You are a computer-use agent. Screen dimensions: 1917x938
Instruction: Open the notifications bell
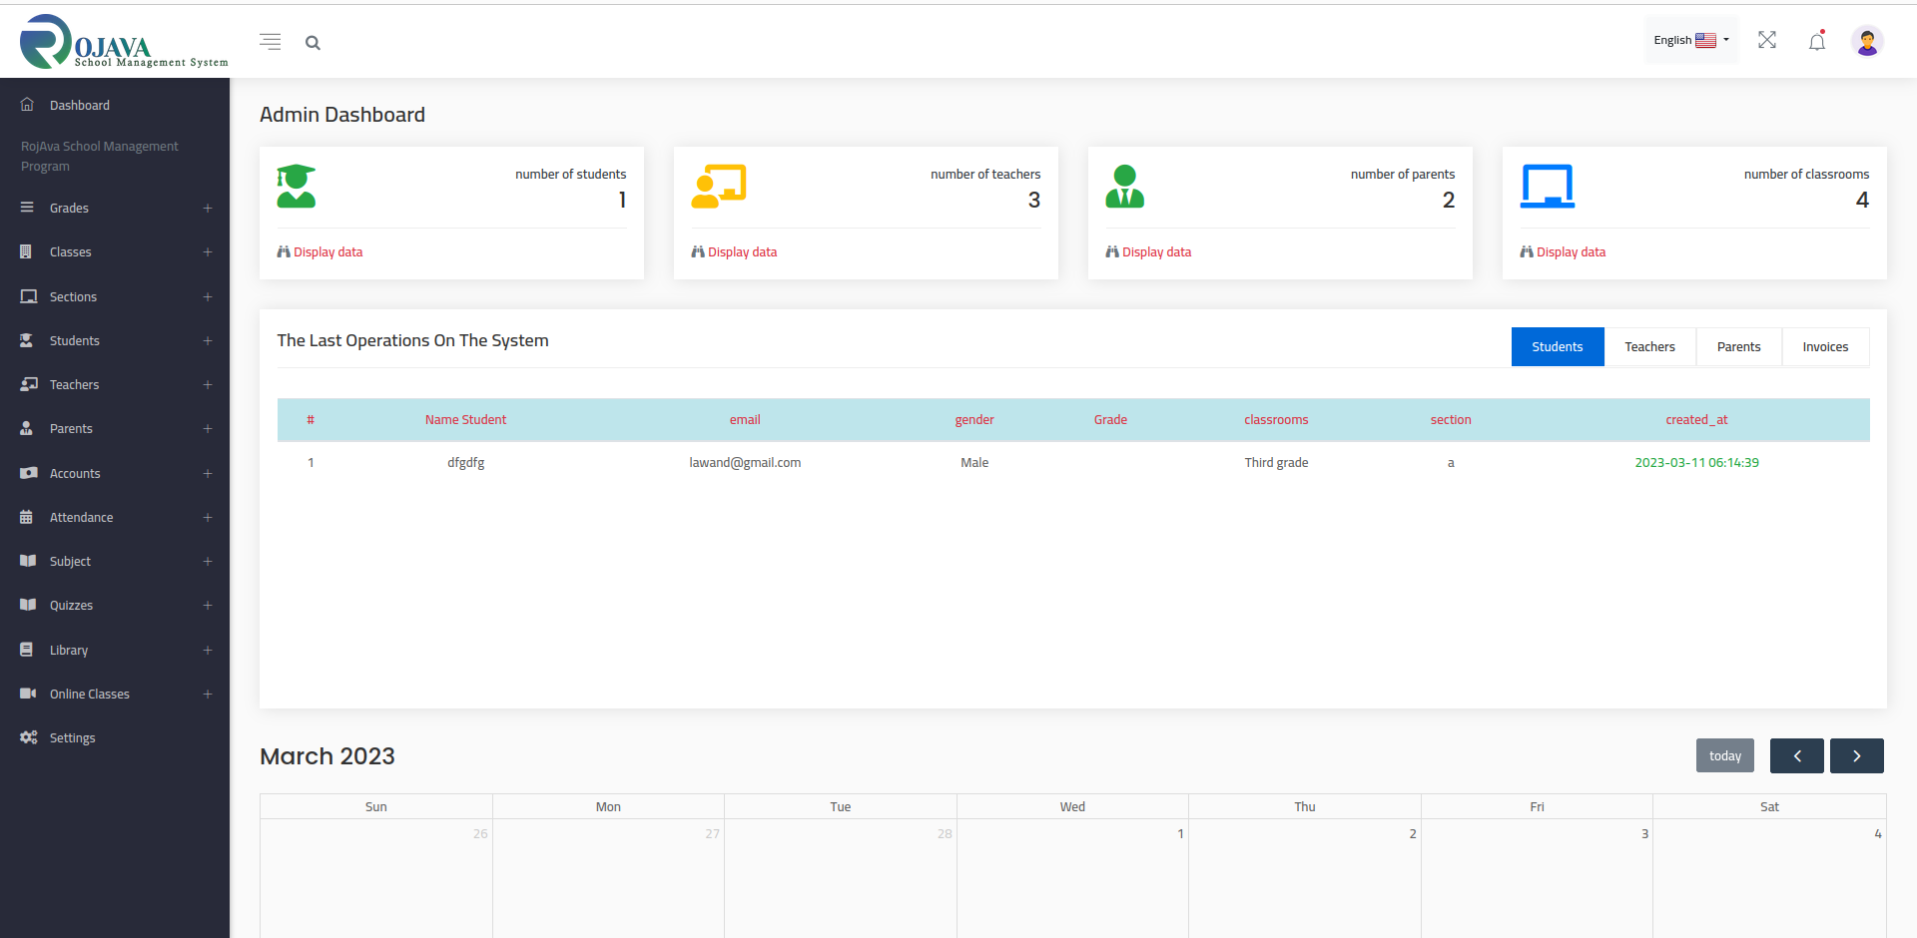[x=1816, y=41]
